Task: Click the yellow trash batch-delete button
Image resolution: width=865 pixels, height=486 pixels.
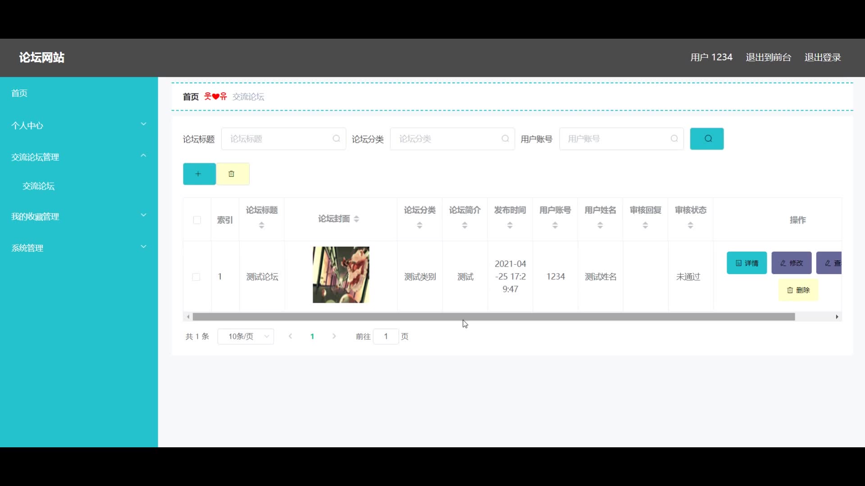Action: click(232, 174)
